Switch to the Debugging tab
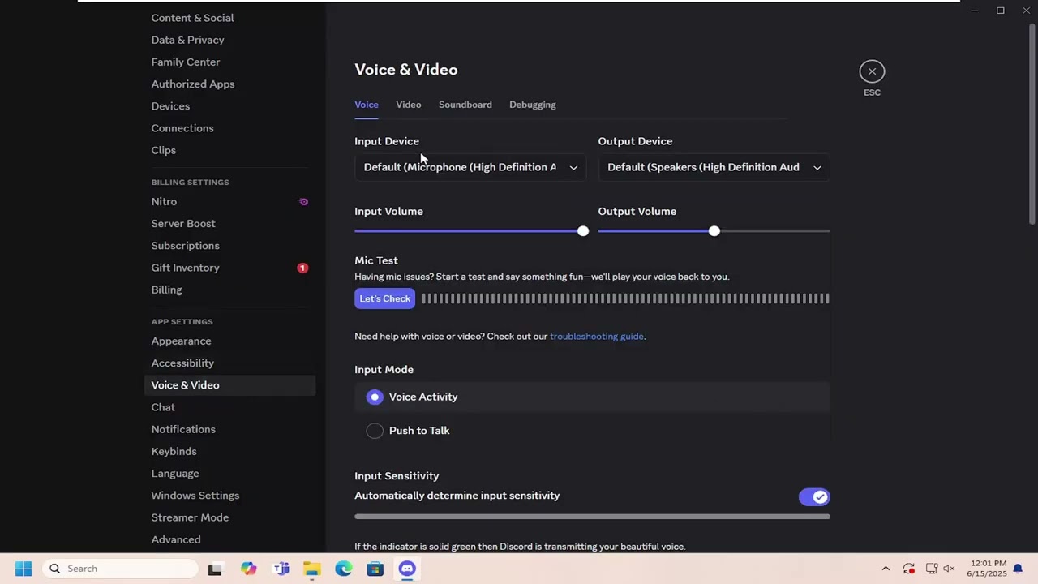 [533, 105]
